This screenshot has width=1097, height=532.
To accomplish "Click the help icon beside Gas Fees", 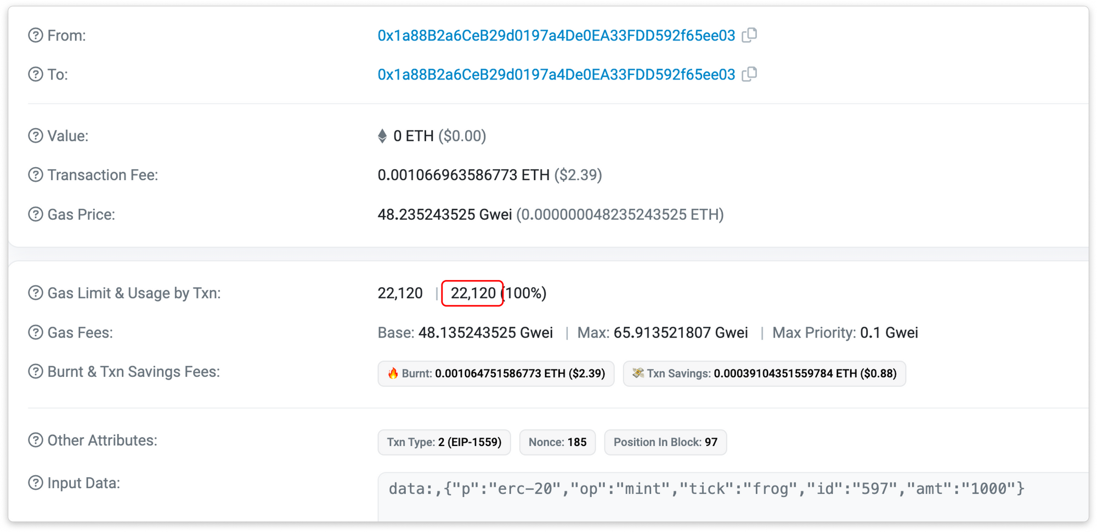I will tap(36, 333).
